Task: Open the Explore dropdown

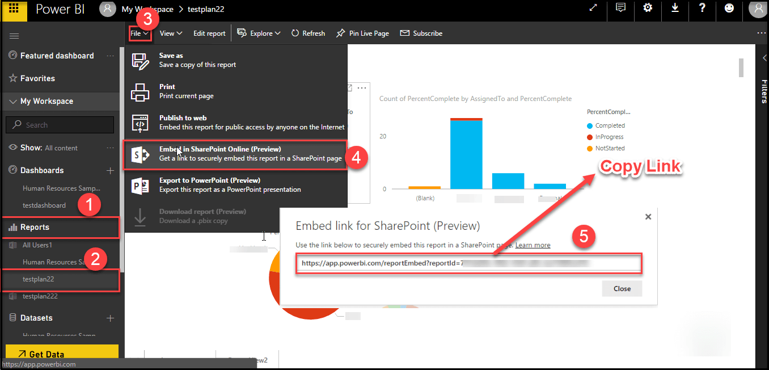Action: (x=259, y=33)
